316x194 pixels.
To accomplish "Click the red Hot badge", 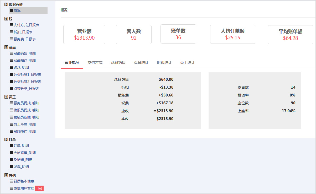I will [x=39, y=188].
